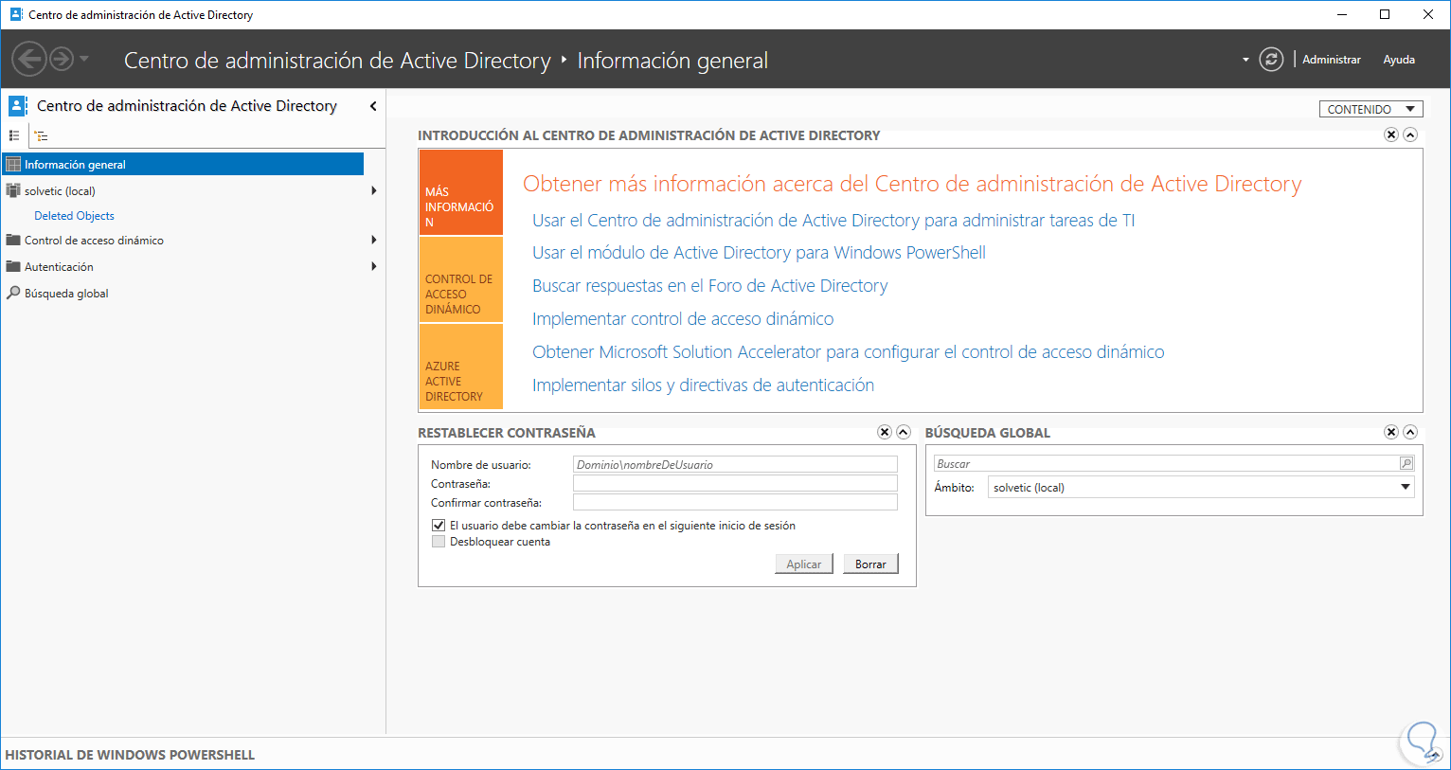This screenshot has width=1451, height=770.
Task: Collapse the navigation pane with the left chevron
Action: 373,106
